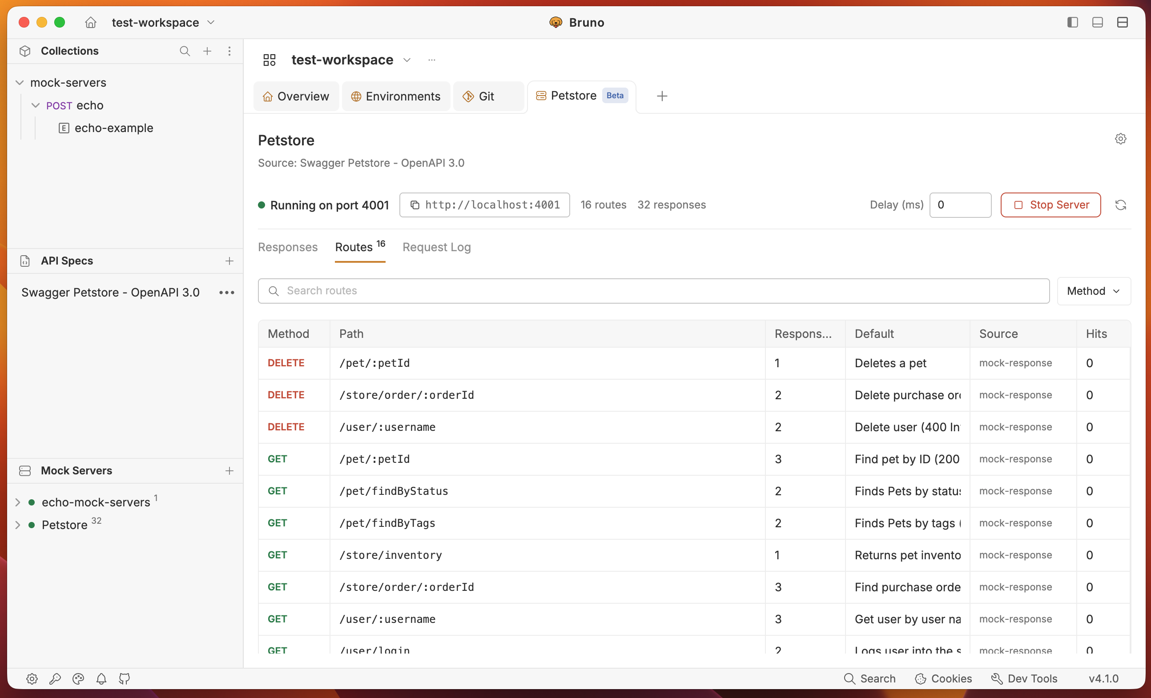
Task: Click the Delay (ms) input field
Action: (x=960, y=205)
